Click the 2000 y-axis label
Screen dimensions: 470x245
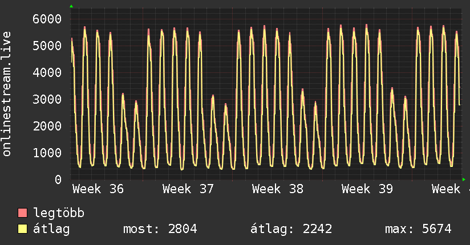click(x=47, y=126)
